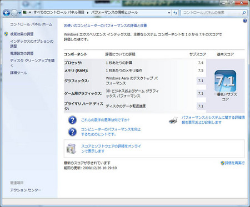Click プライマリ ハード ディスク row label

pyautogui.click(x=84, y=106)
